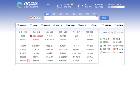Open the 12306·旅游 link
The image size is (140, 105).
[76, 53]
